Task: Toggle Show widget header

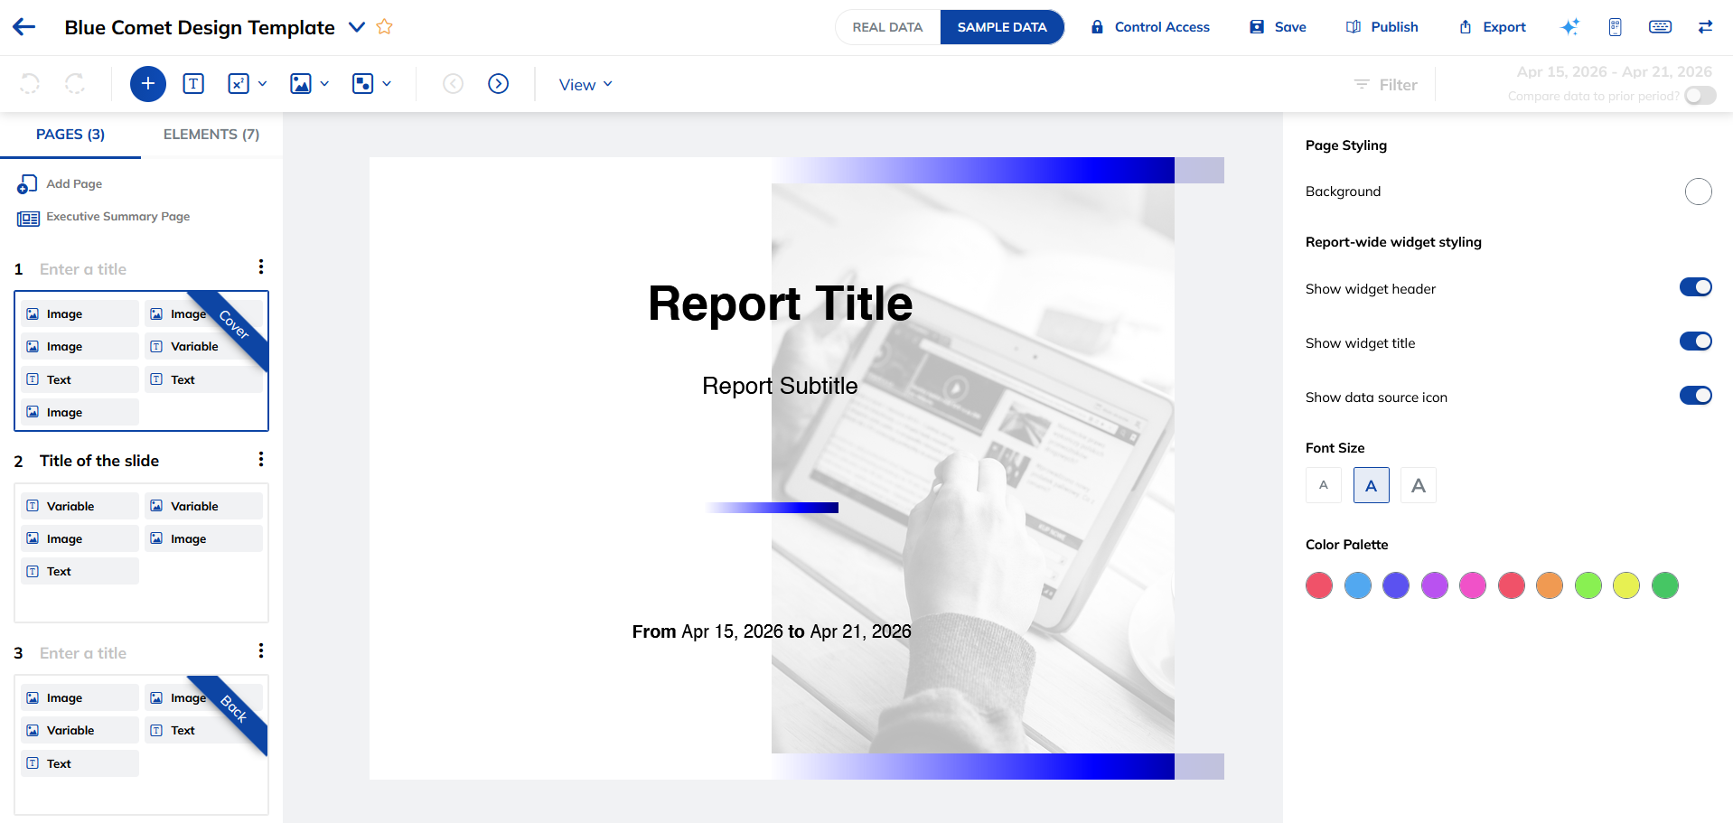Action: pos(1696,287)
